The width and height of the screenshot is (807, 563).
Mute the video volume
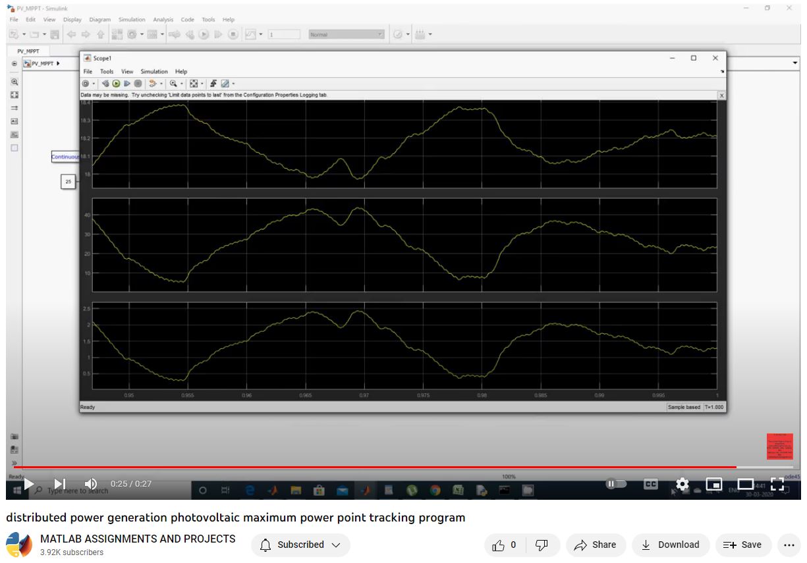(x=91, y=484)
